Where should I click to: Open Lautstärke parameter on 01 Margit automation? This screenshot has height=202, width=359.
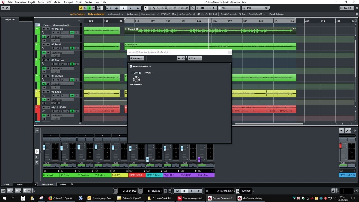click(63, 37)
